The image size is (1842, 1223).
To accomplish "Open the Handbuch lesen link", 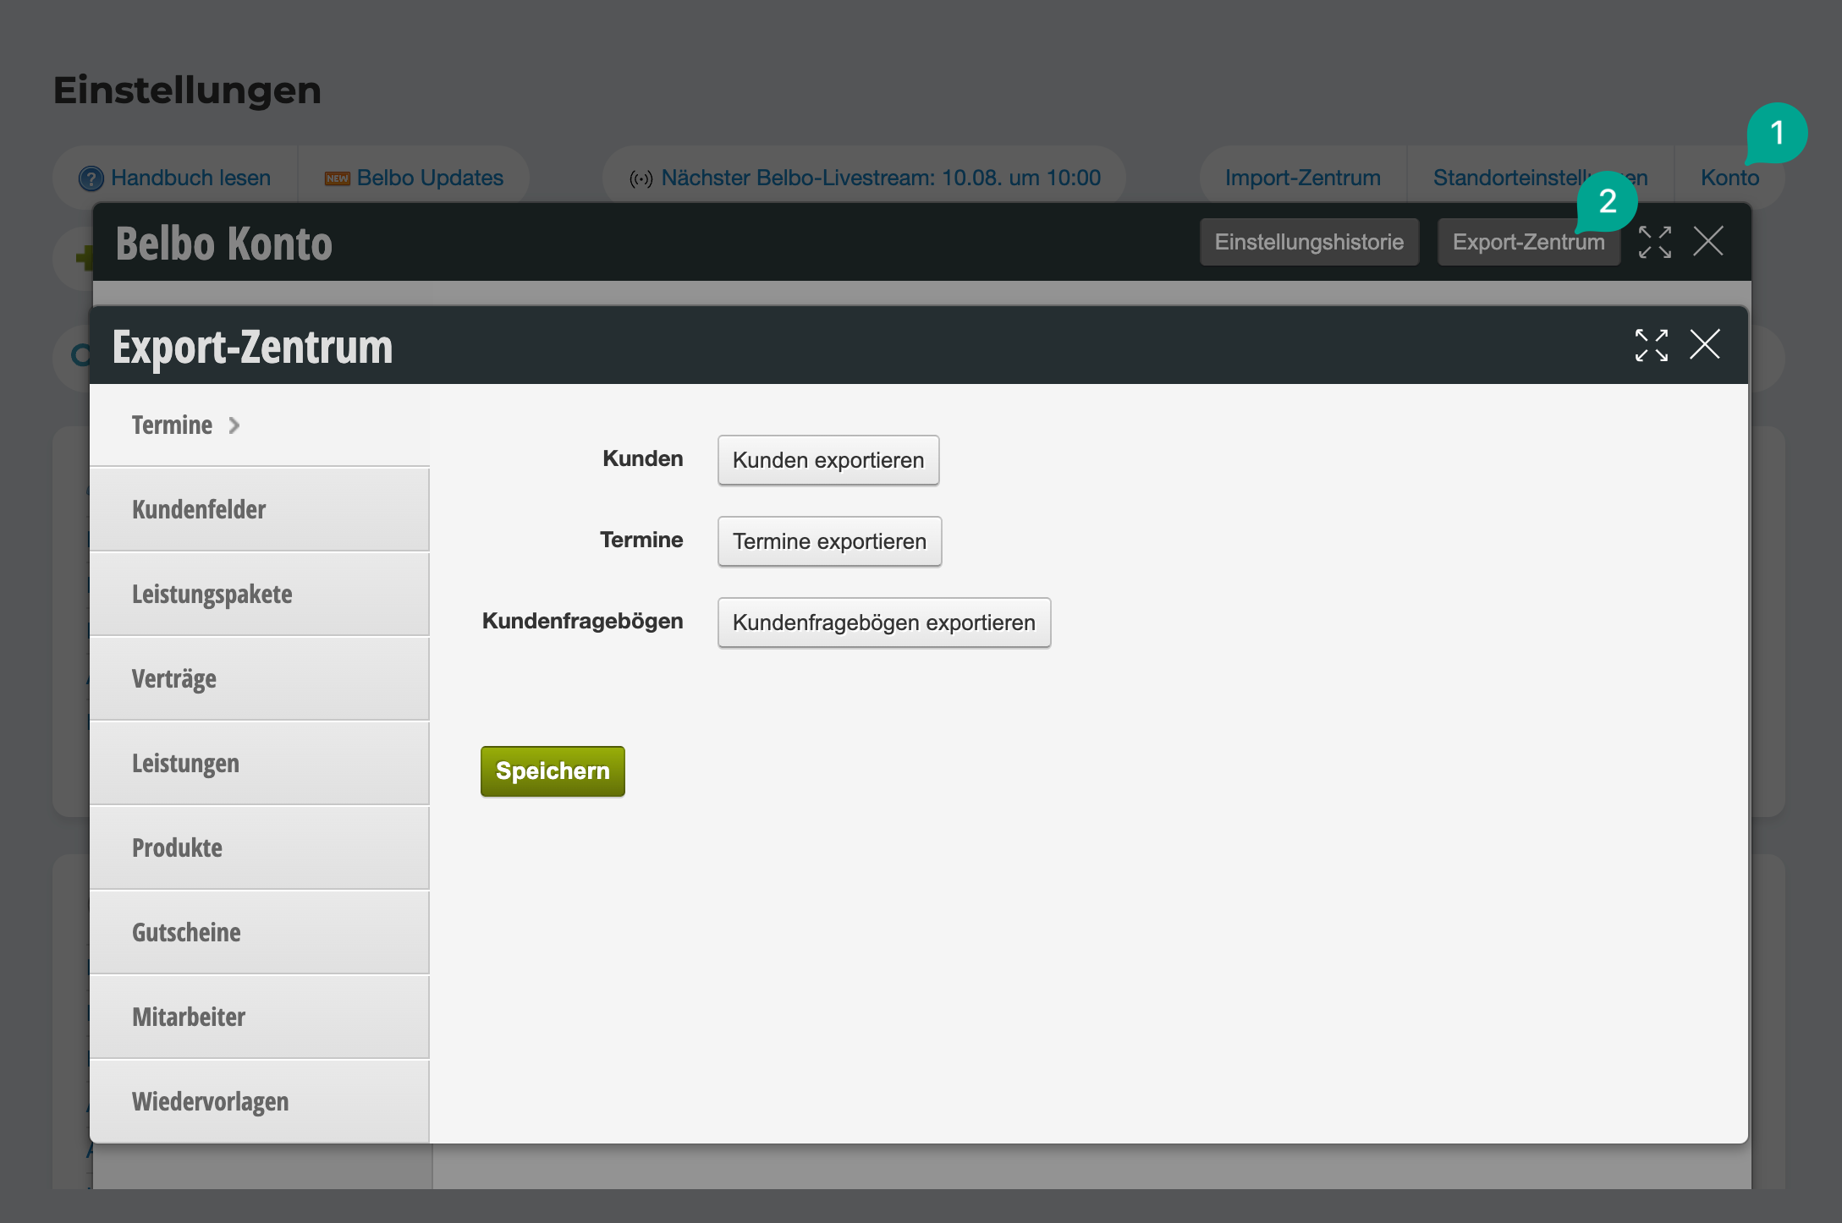I will point(190,178).
